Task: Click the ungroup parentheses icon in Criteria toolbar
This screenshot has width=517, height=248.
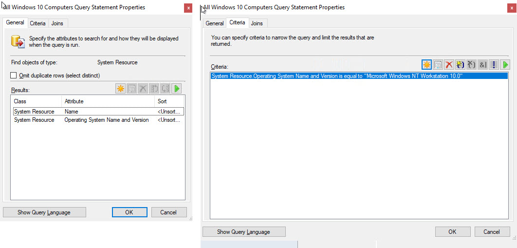Action: pos(471,64)
